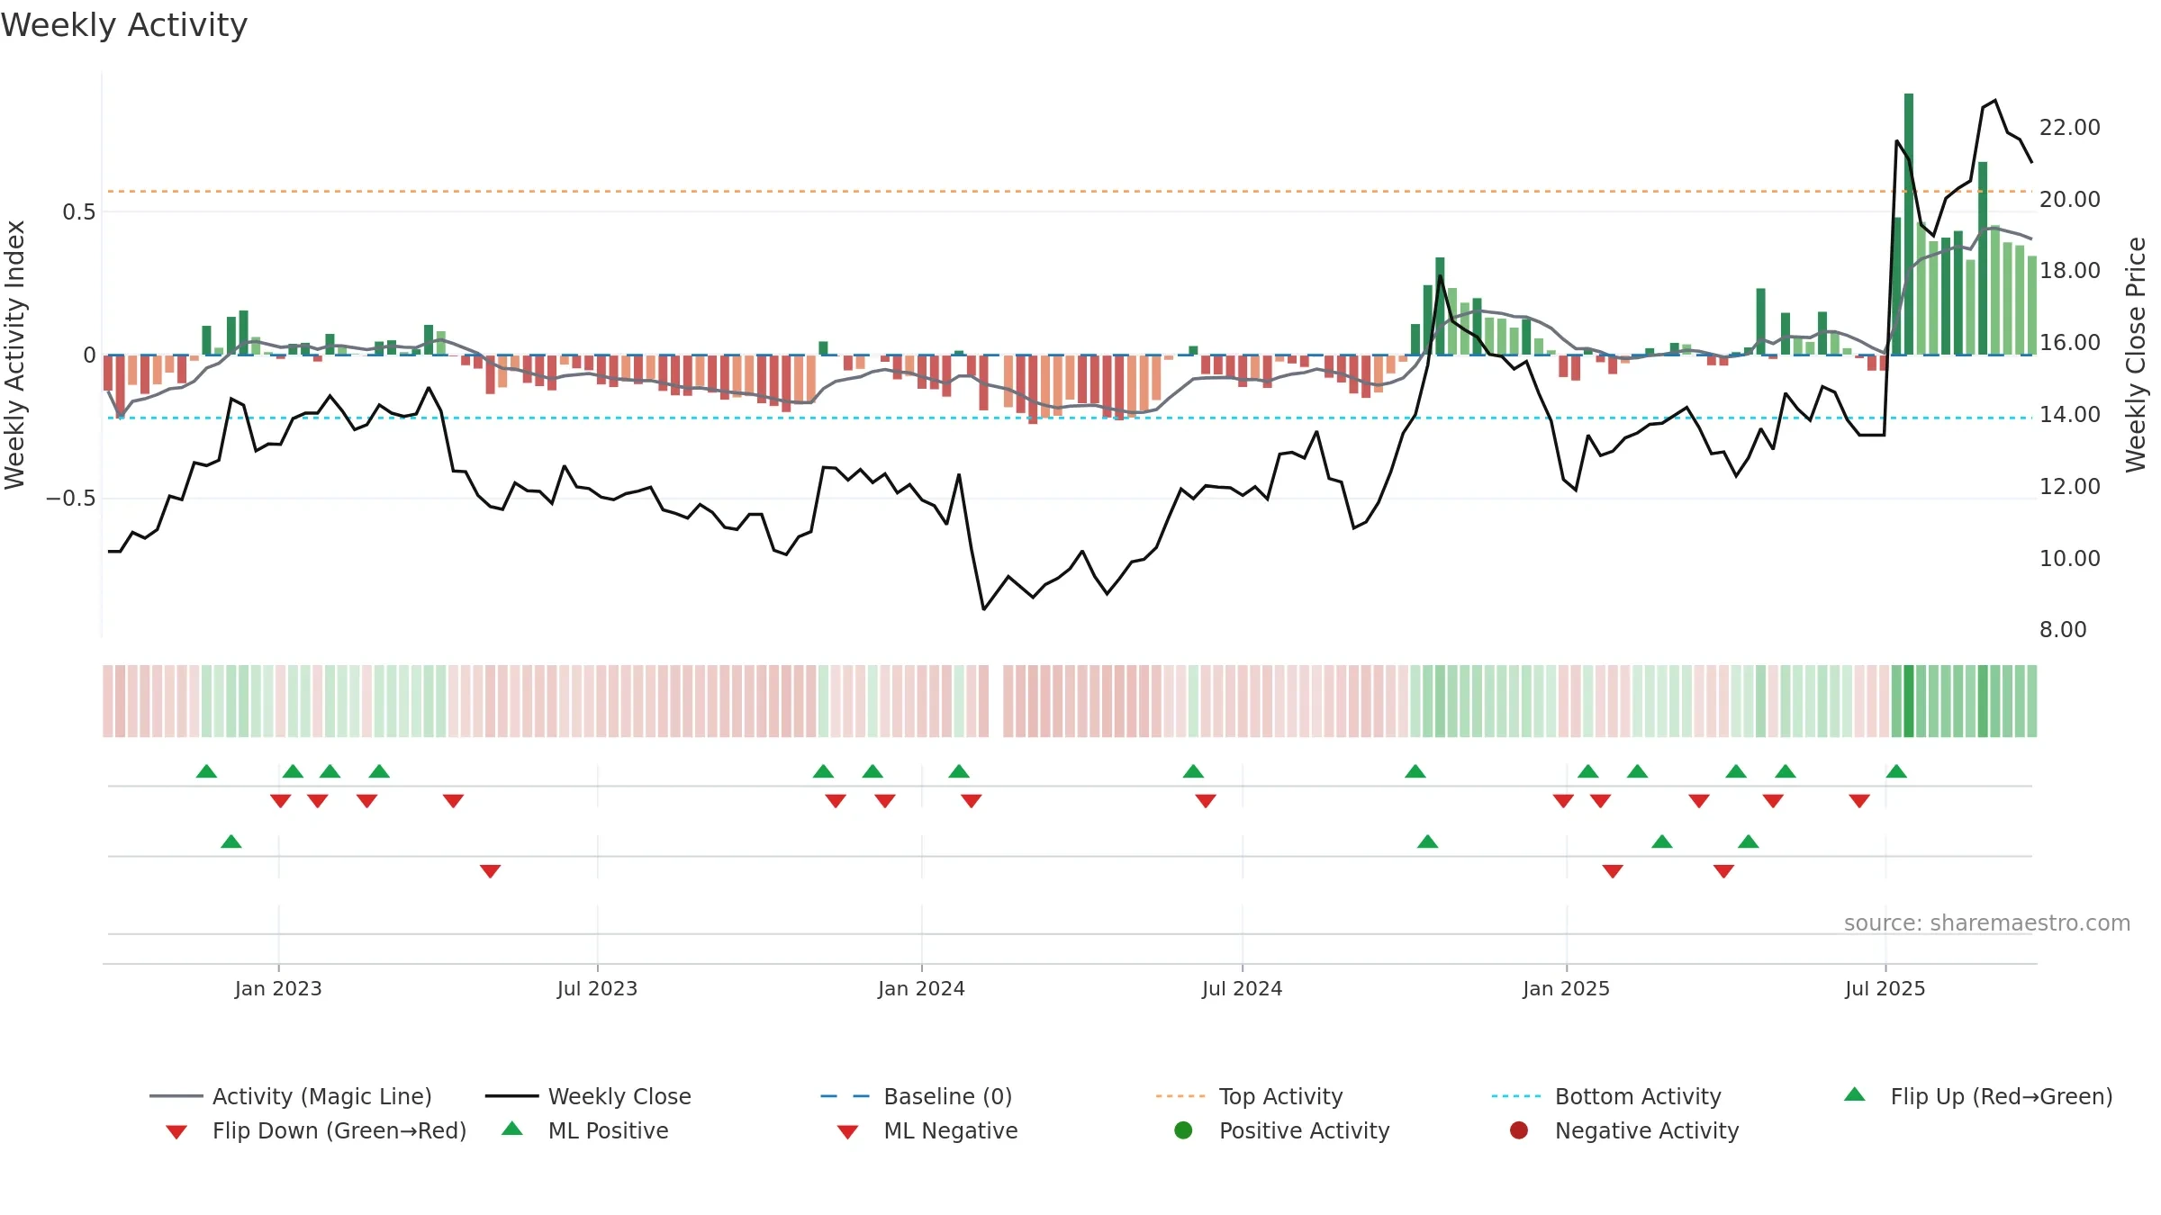Click the 10.00 price axis tick
This screenshot has height=1215, width=2161.
click(2070, 558)
